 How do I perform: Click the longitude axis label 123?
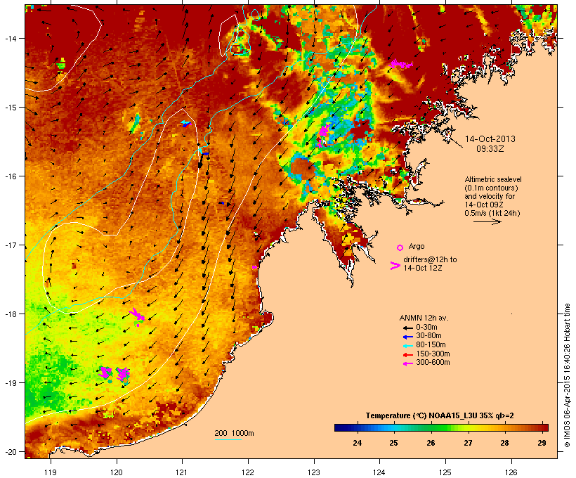[314, 472]
